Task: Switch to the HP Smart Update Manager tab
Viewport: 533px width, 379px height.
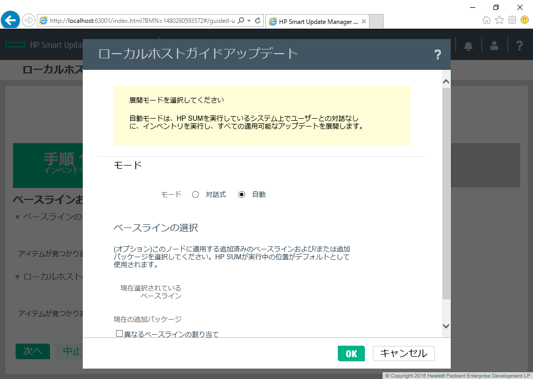Action: 317,21
